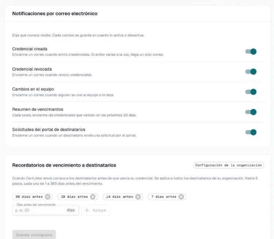Click 'Enviarme un correo cuando revoco credenciales' text
This screenshot has height=239, width=274.
[52, 75]
